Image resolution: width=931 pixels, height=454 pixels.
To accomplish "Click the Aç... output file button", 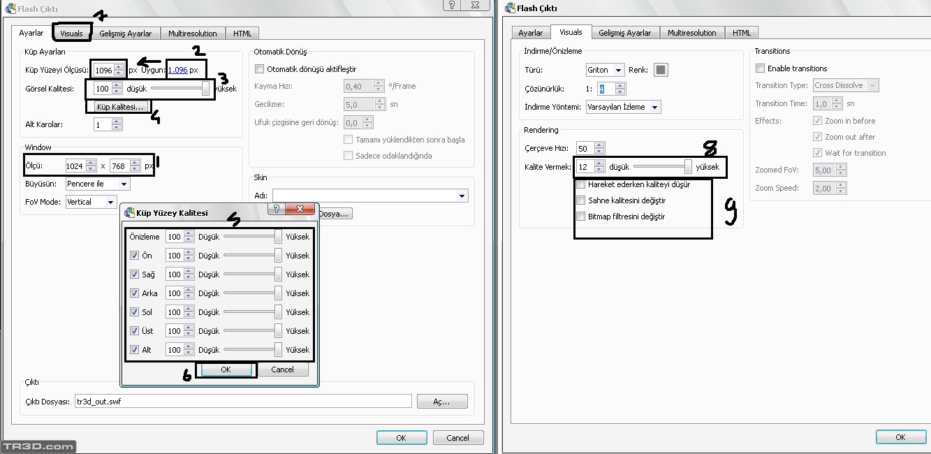I will coord(441,402).
